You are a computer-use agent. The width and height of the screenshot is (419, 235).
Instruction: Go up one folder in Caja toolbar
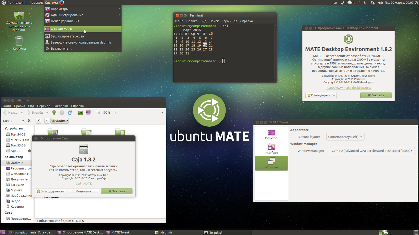54,113
